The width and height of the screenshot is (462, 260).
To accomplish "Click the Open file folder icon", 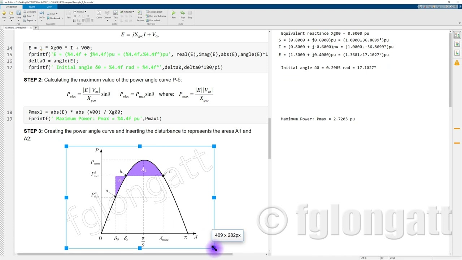I will (11, 13).
